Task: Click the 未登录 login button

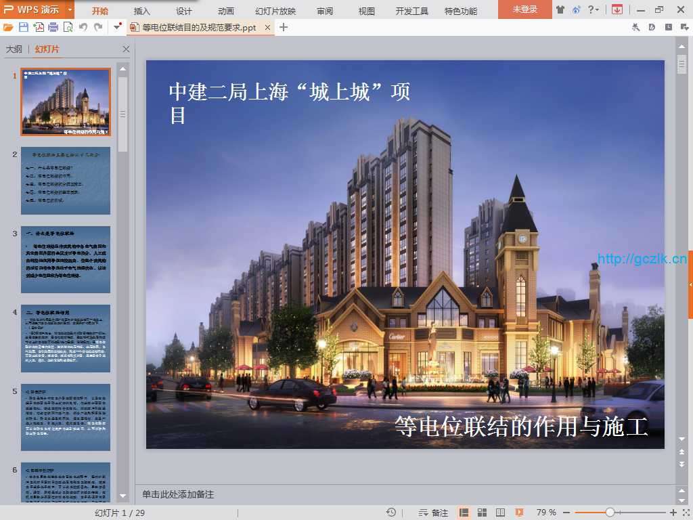Action: tap(524, 9)
